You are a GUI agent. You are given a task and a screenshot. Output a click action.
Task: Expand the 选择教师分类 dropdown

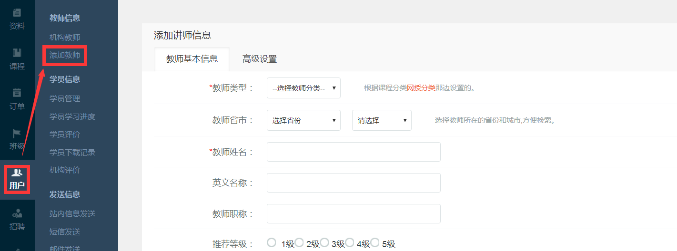point(303,88)
